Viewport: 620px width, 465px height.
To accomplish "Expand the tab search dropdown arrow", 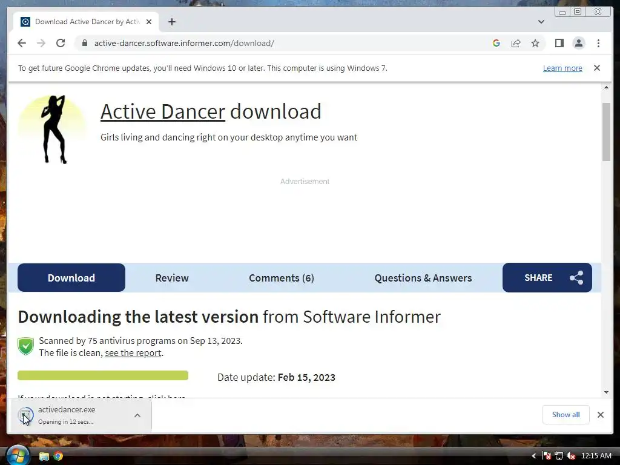I will point(541,22).
